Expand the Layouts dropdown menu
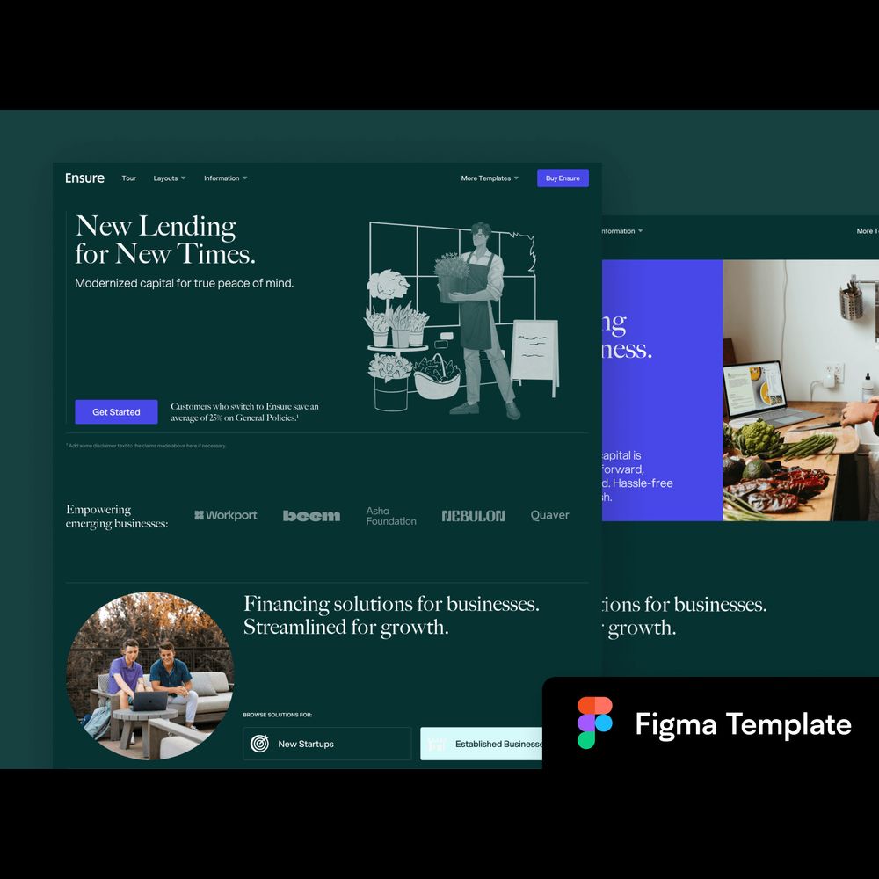Viewport: 879px width, 879px height. (169, 178)
